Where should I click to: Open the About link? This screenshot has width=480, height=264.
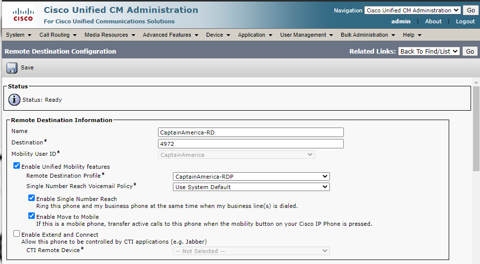(433, 21)
